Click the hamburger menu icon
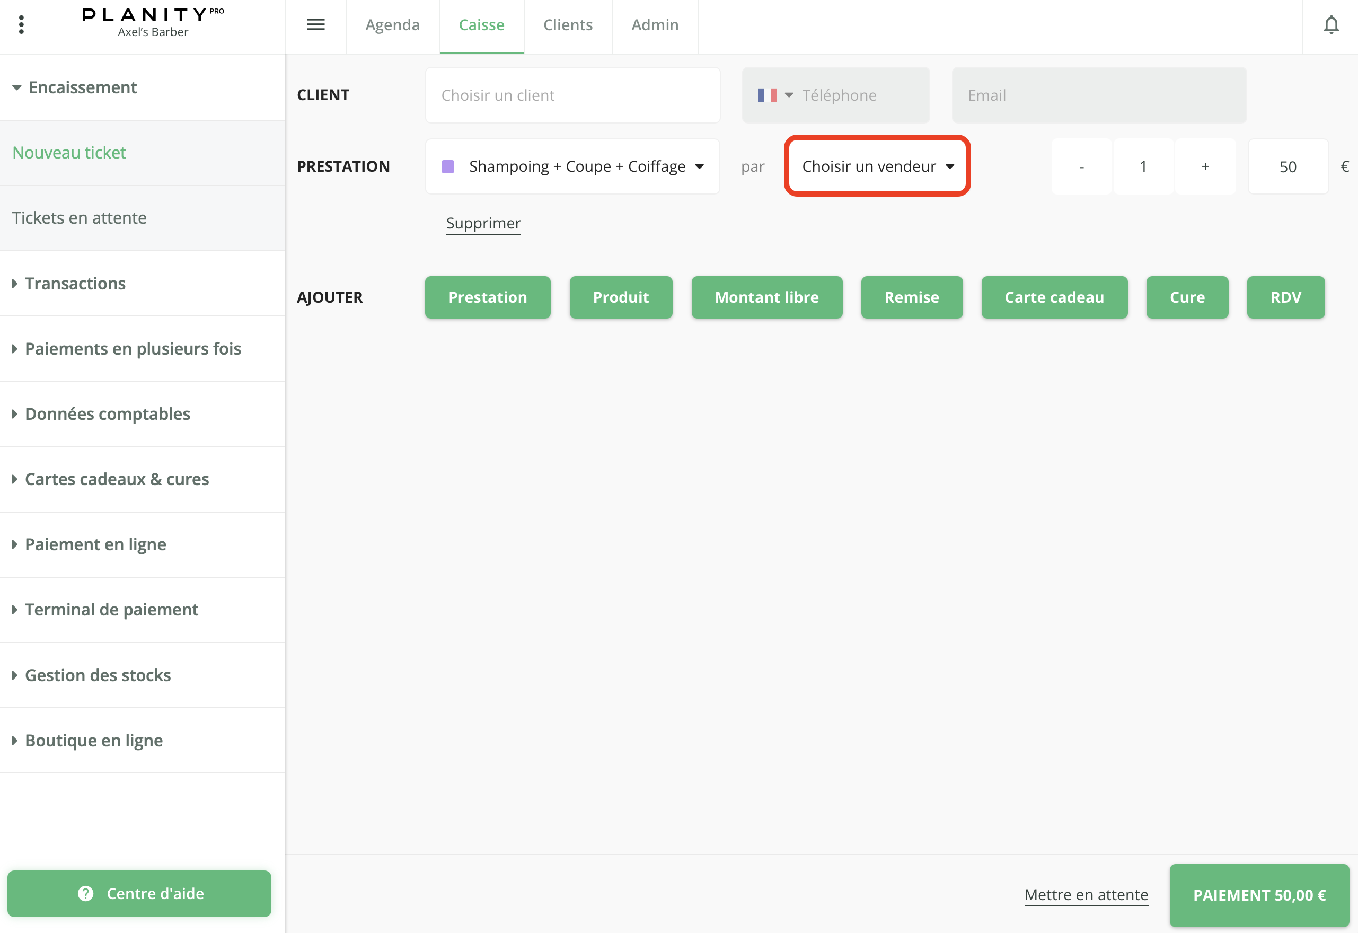Image resolution: width=1358 pixels, height=933 pixels. [316, 24]
